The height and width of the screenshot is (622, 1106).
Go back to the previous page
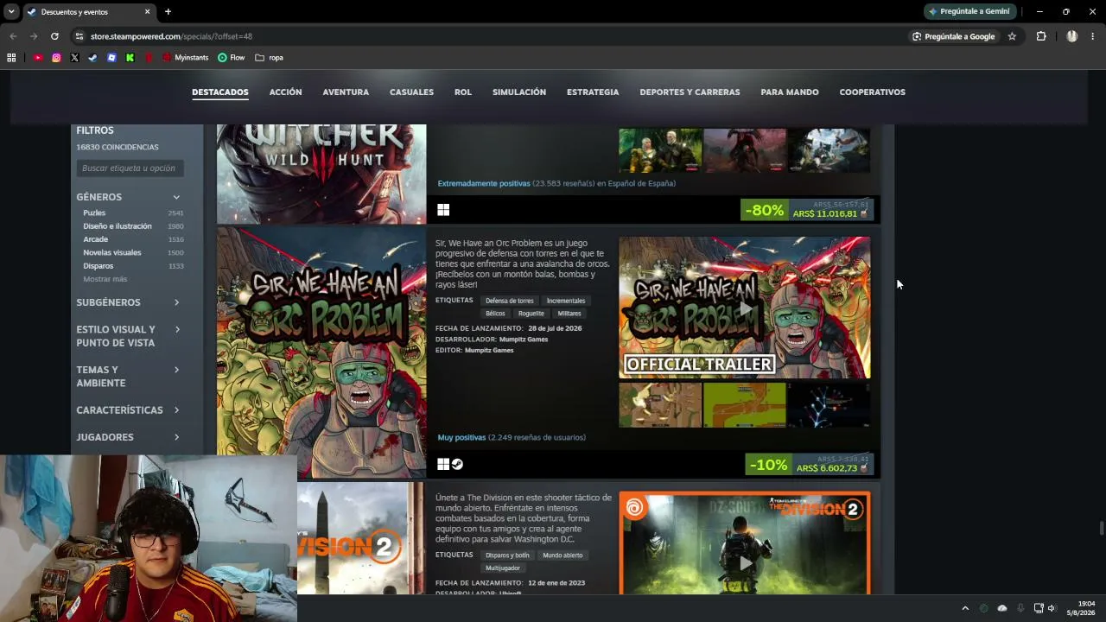coord(13,36)
